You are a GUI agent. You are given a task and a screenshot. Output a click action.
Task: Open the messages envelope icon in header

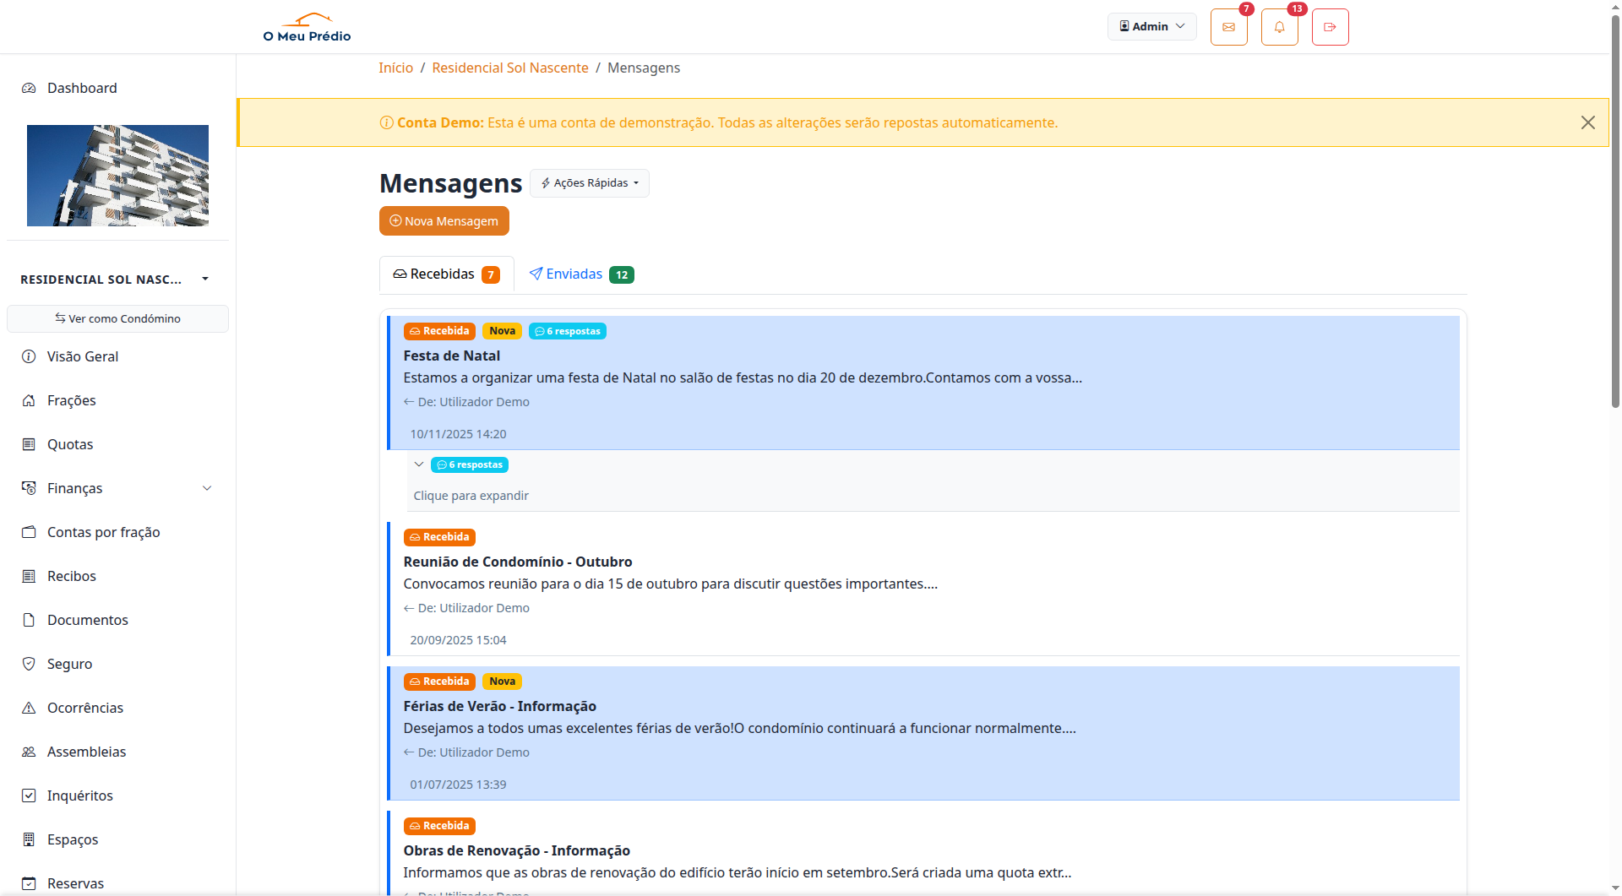pos(1228,27)
